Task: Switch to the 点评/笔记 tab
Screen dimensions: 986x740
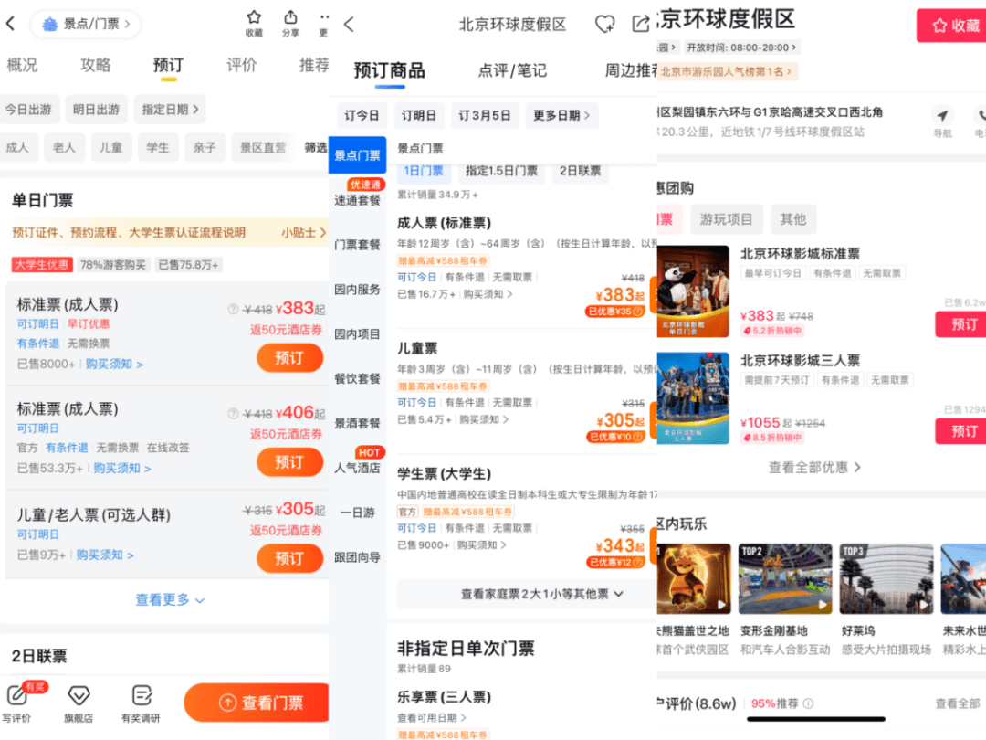Action: (512, 70)
